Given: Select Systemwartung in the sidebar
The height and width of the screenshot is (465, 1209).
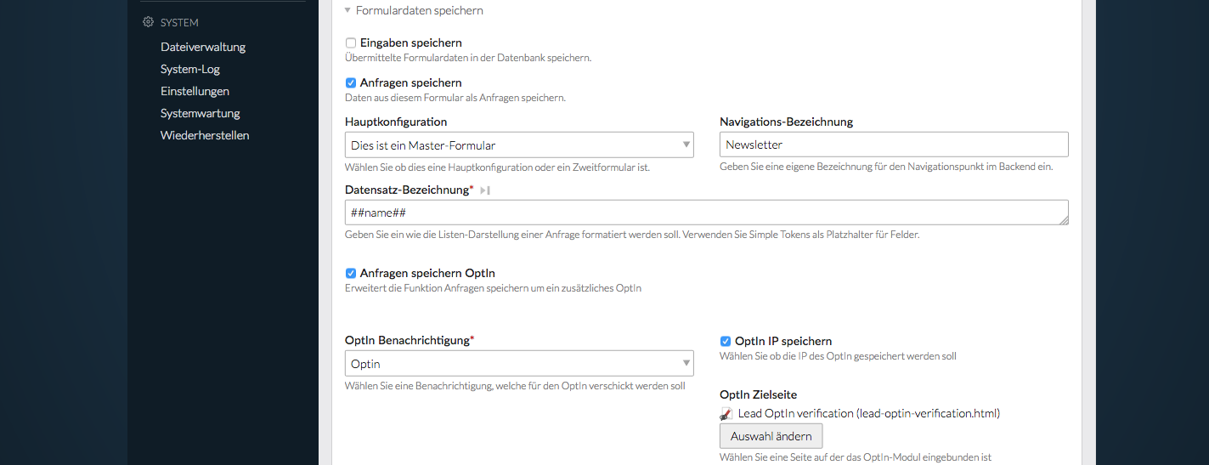Looking at the screenshot, I should click(201, 113).
